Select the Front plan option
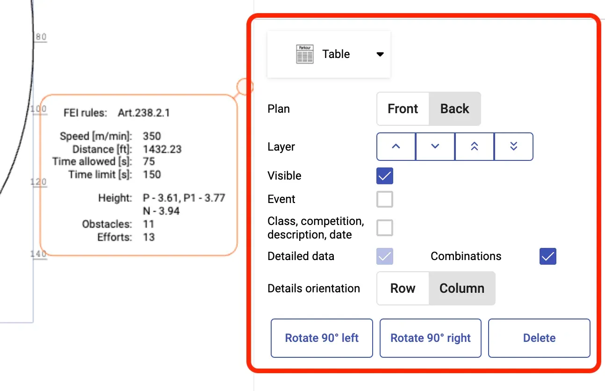Viewport: 605px width, 391px height. 403,109
